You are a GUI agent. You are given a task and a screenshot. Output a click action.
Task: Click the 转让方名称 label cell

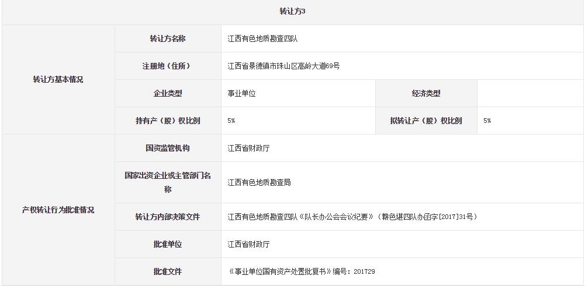pyautogui.click(x=168, y=38)
